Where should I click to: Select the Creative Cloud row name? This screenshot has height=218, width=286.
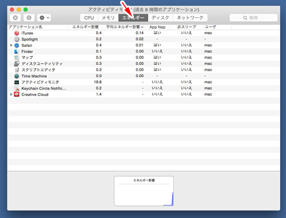pyautogui.click(x=35, y=94)
